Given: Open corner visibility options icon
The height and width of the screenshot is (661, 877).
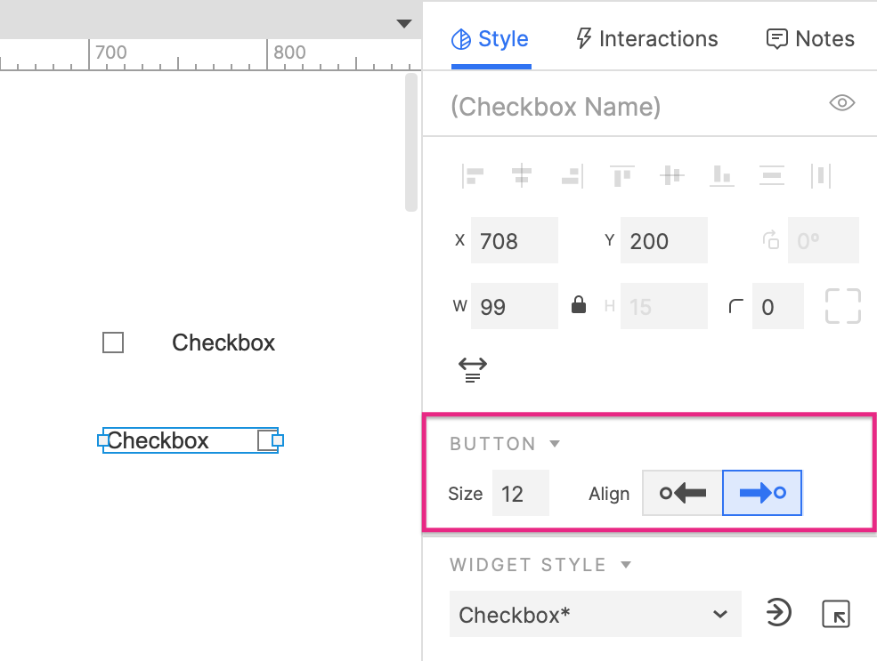Looking at the screenshot, I should pos(842,306).
